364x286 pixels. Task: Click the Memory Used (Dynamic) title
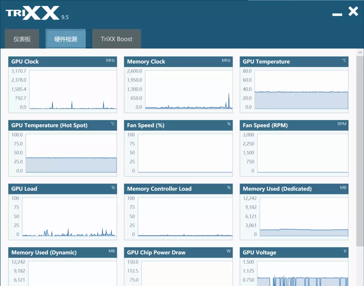(x=44, y=253)
